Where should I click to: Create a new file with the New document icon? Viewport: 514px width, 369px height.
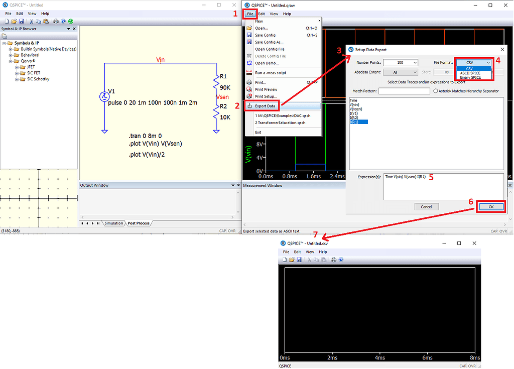(x=6, y=21)
